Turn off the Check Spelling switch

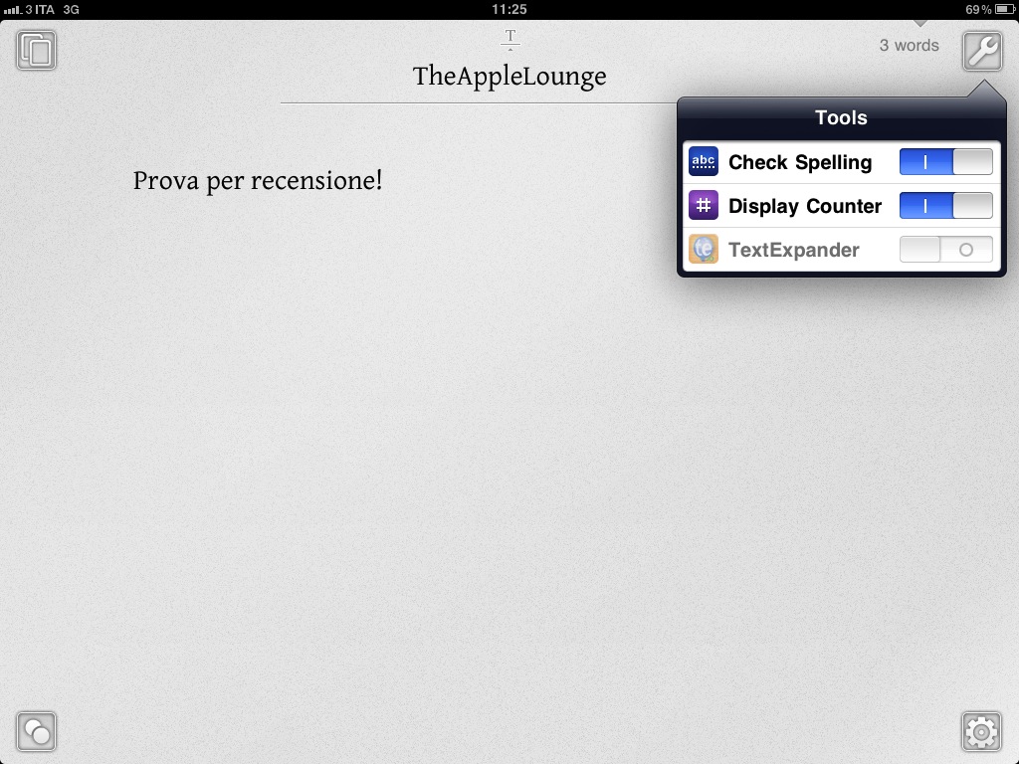(945, 162)
